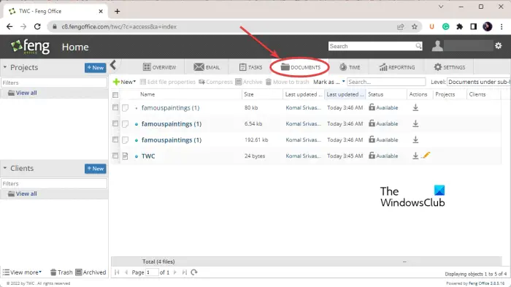Screen dimensions: 511x287
Task: Click the documents toolbar Search field
Action: click(x=386, y=82)
